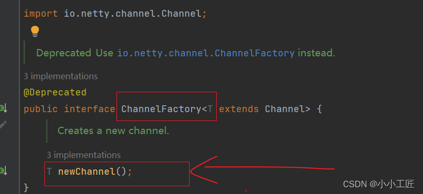Click the 'Deprecated Use' doc comment text
423x194 pixels.
[75, 53]
